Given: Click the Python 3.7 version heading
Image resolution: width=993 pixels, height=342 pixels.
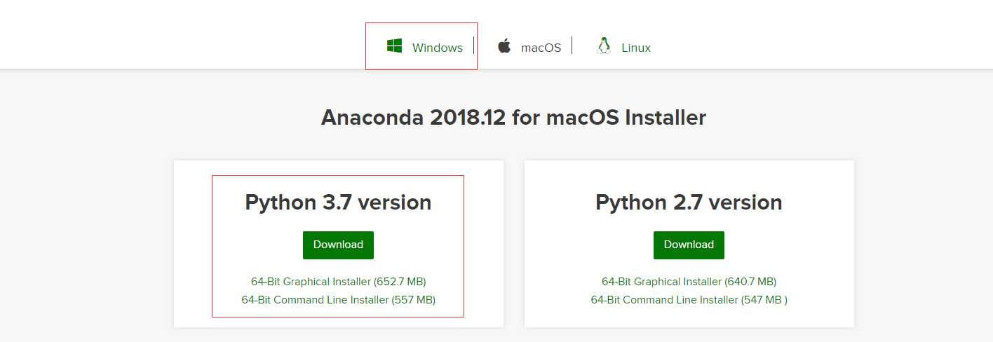Looking at the screenshot, I should click(338, 203).
